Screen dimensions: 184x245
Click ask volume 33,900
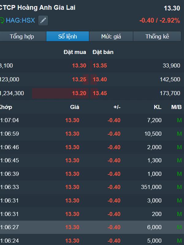click(x=171, y=66)
